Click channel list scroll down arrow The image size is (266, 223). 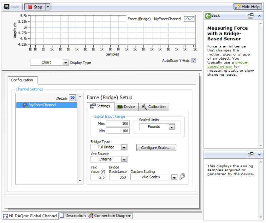click(x=80, y=181)
